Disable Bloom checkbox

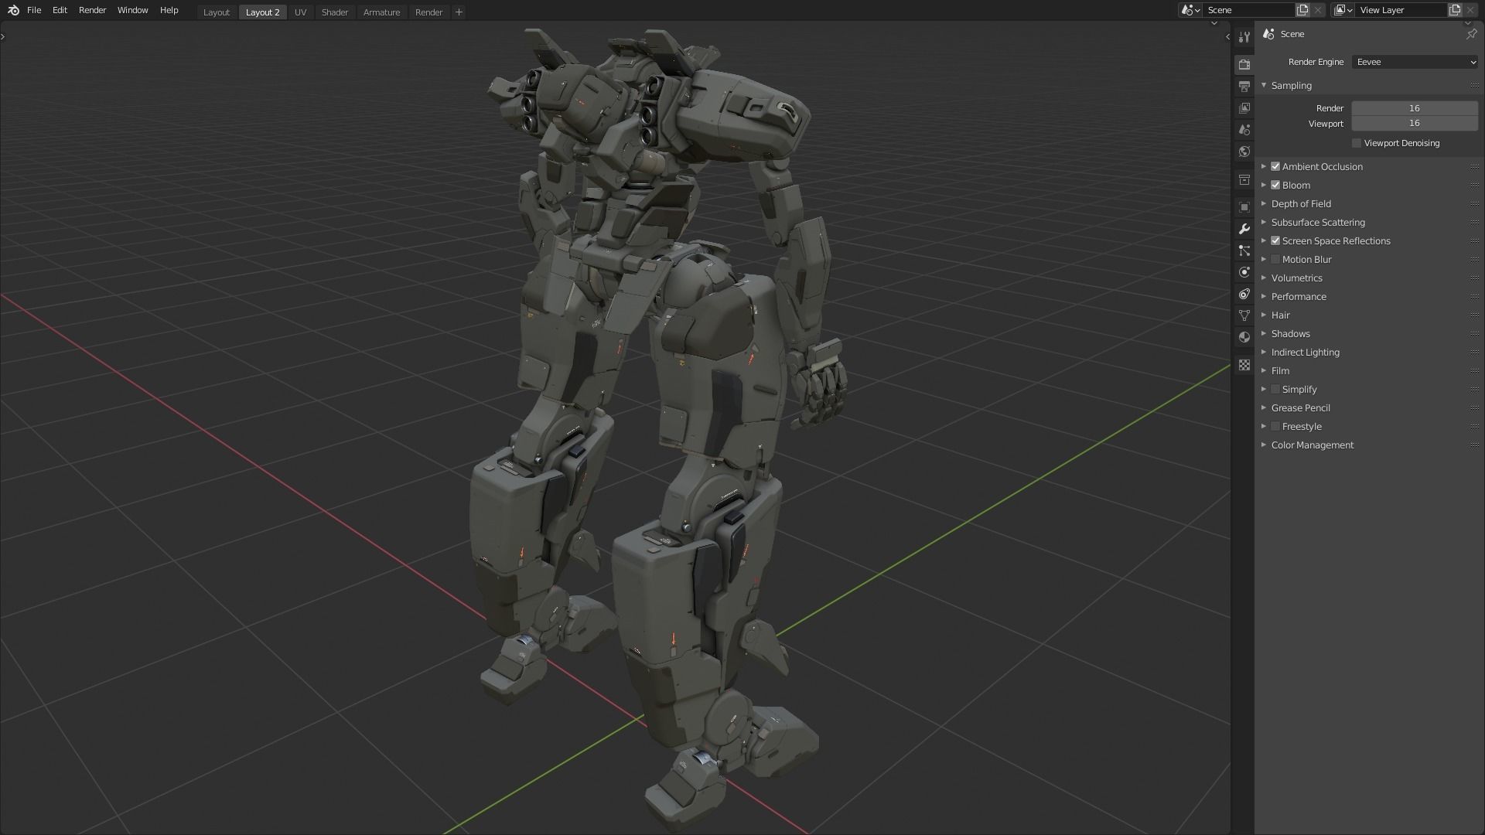1275,185
